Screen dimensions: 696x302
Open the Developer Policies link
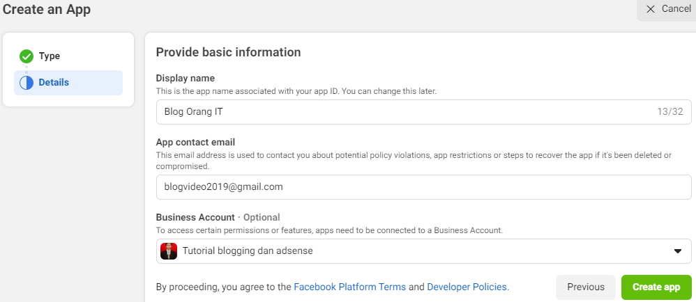pyautogui.click(x=468, y=287)
